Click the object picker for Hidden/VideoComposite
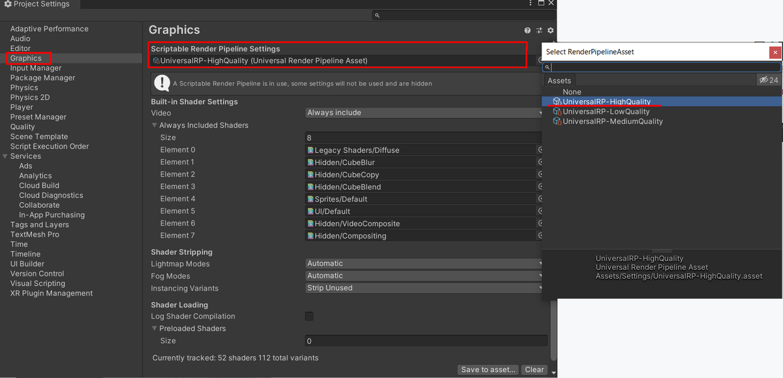Viewport: 783px width, 378px height. (x=541, y=224)
